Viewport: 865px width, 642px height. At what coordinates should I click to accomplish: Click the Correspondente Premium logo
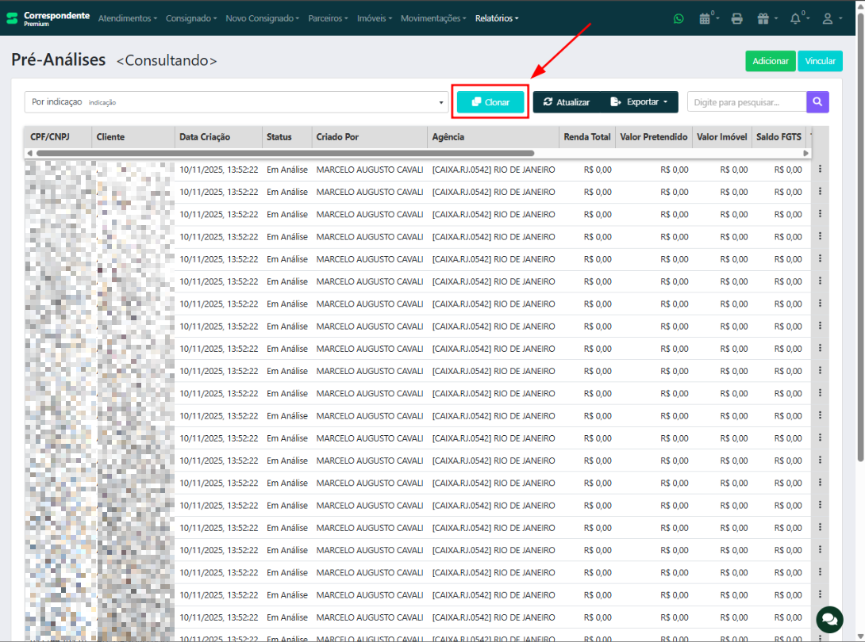48,18
